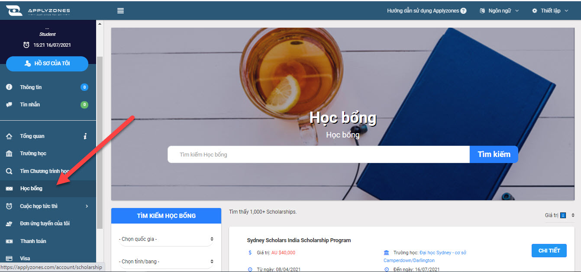Expand the Chọn quốc gia dropdown
The width and height of the screenshot is (581, 272).
(x=166, y=239)
